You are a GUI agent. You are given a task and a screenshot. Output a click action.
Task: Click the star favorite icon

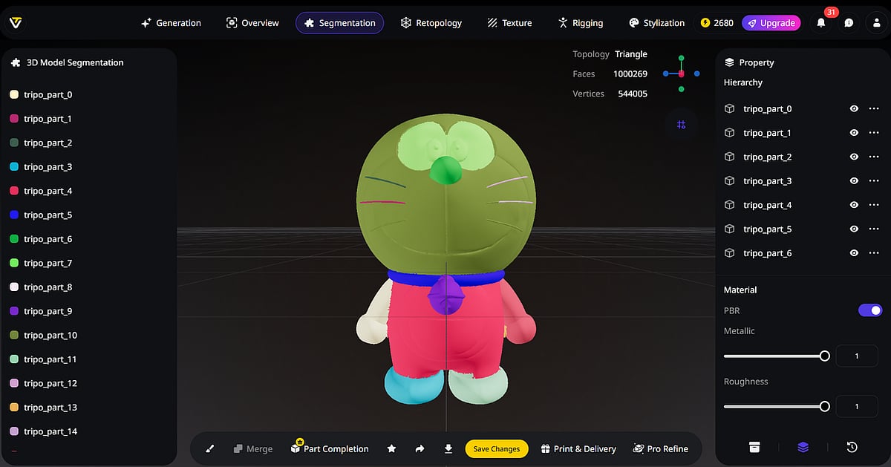391,448
